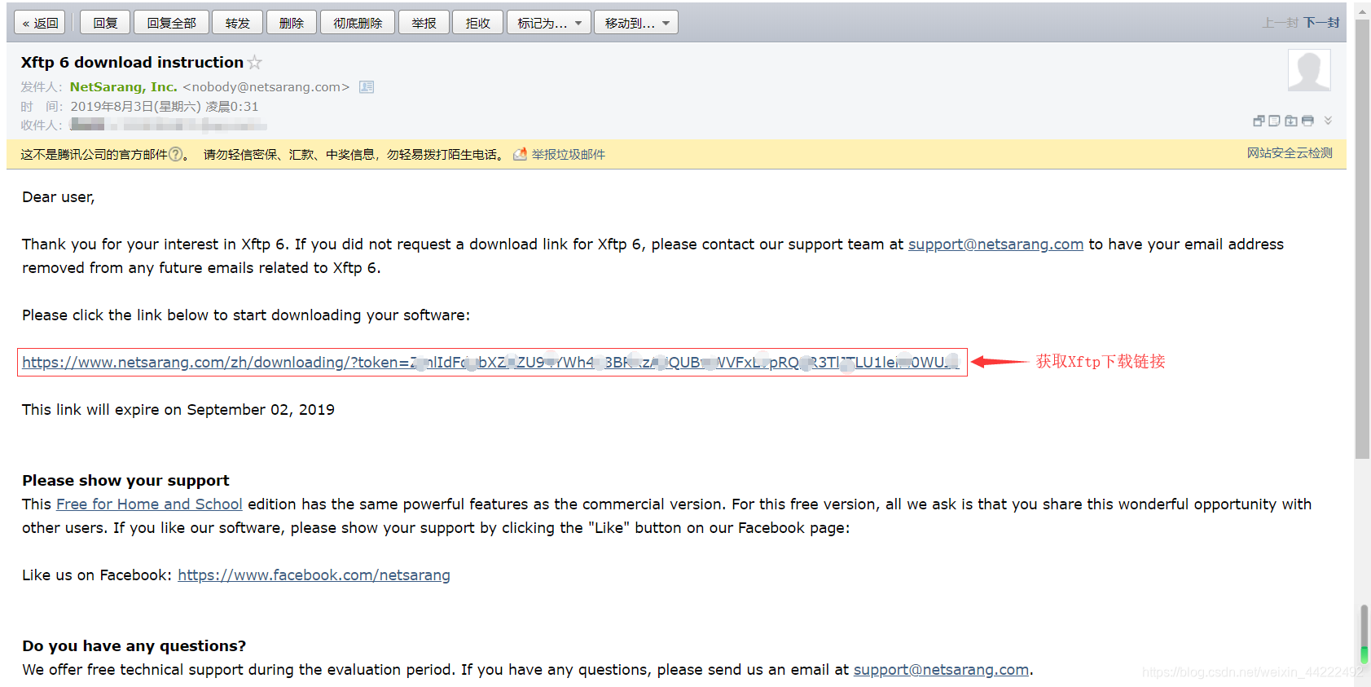Open sender contact card icon
The image size is (1371, 687).
pyautogui.click(x=367, y=87)
